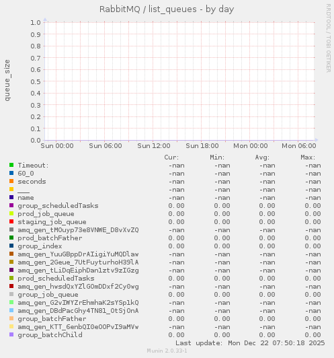Click the Min: column header
The height and width of the screenshot is (358, 334).
[217, 157]
